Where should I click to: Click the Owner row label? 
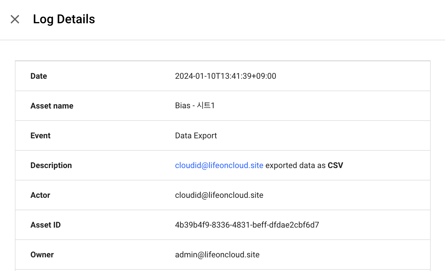pos(42,255)
